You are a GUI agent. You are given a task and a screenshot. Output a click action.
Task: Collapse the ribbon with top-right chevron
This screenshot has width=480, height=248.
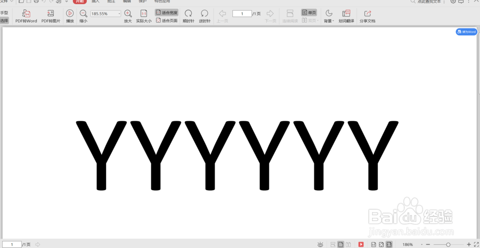click(x=476, y=1)
